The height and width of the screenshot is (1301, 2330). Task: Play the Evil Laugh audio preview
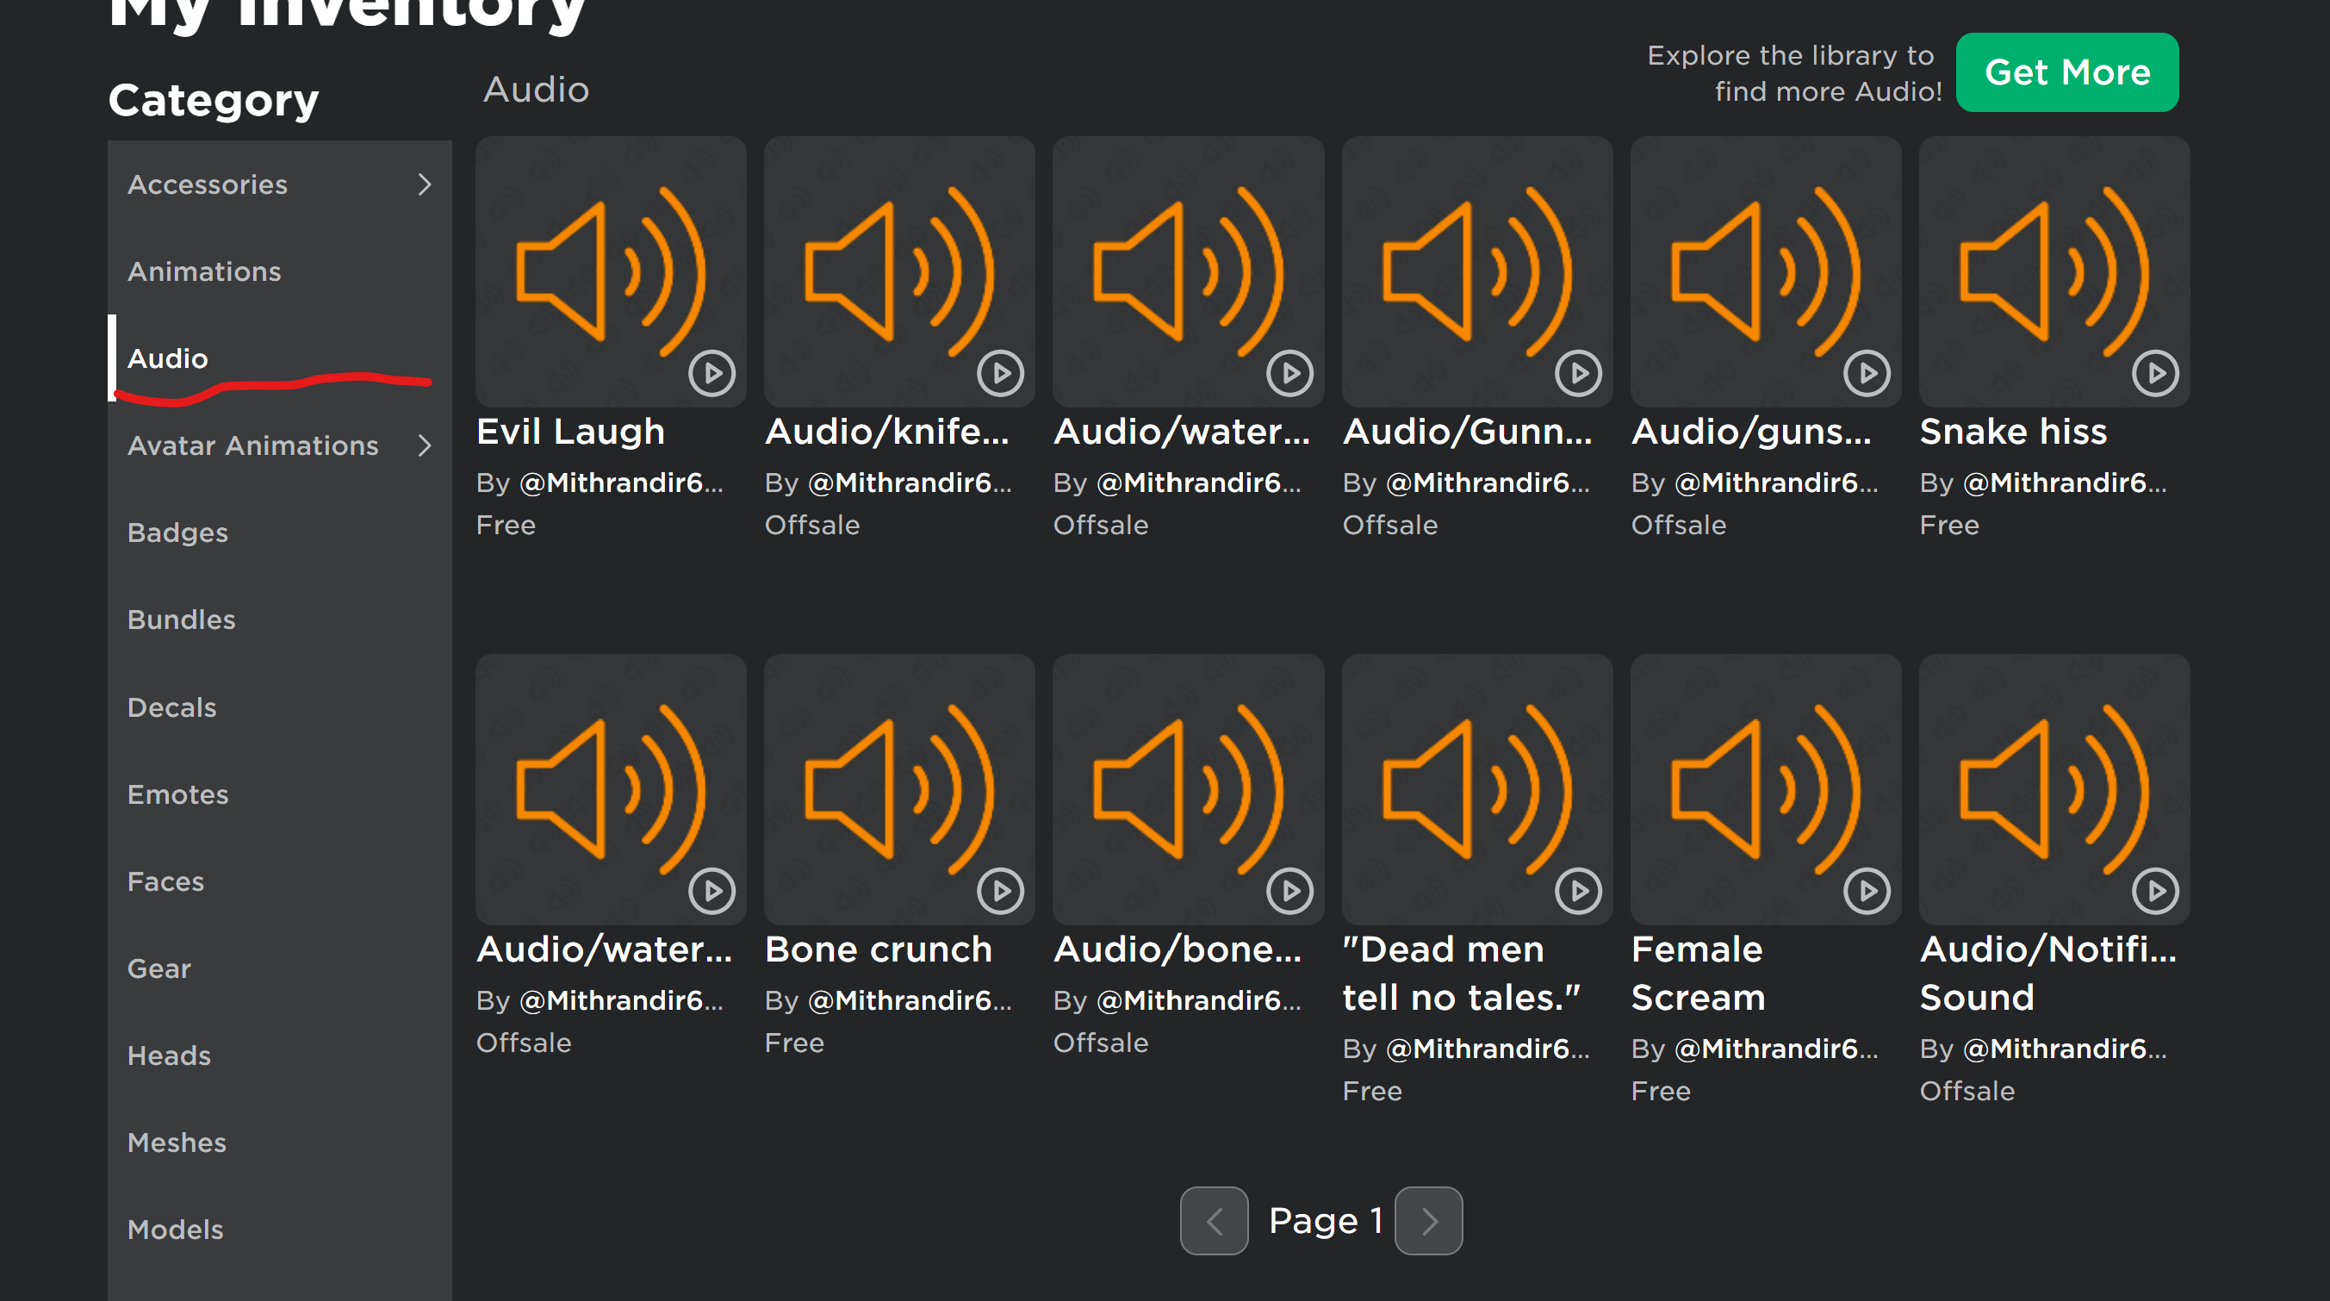pos(711,373)
